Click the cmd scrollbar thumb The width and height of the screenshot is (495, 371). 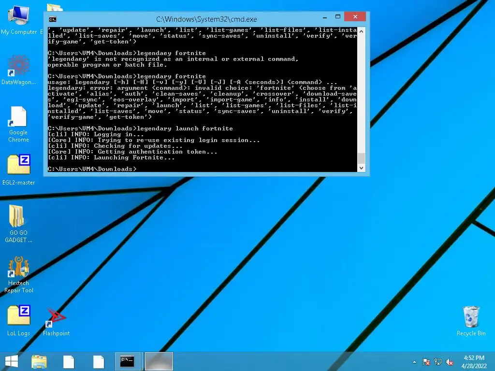(362, 158)
